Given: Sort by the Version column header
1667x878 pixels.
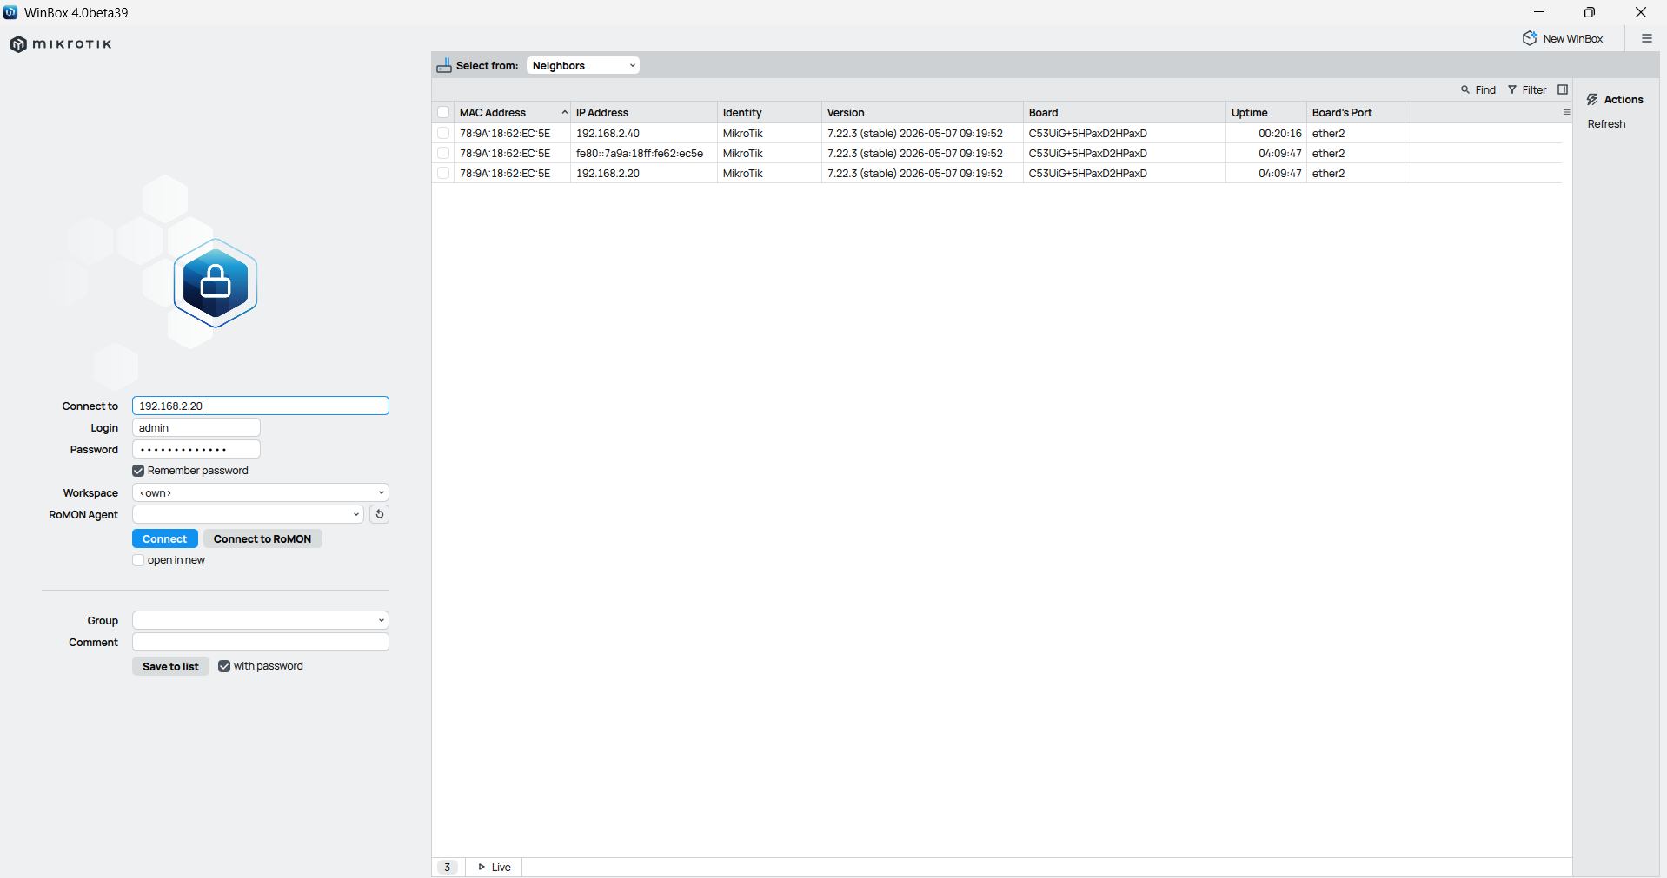Looking at the screenshot, I should click(x=922, y=112).
